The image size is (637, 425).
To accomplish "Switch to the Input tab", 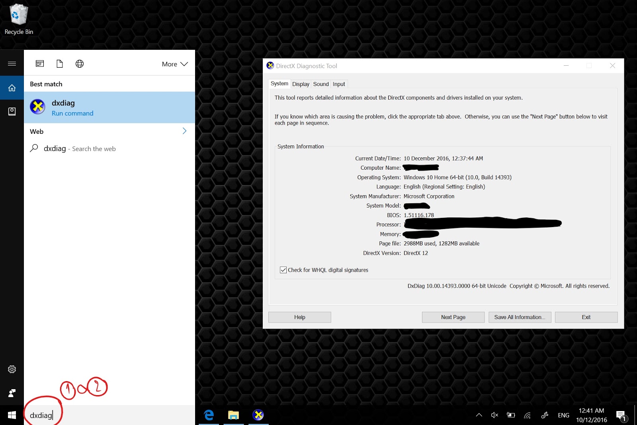I will pos(339,84).
